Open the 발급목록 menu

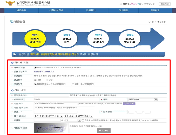click(x=21, y=10)
